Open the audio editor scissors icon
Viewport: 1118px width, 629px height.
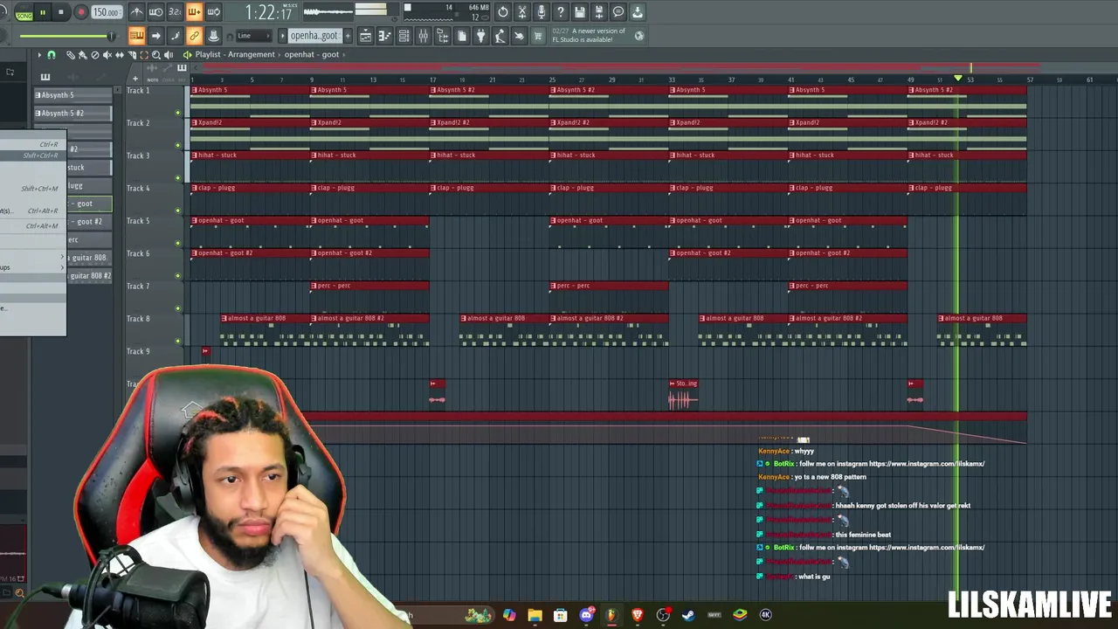click(x=522, y=12)
